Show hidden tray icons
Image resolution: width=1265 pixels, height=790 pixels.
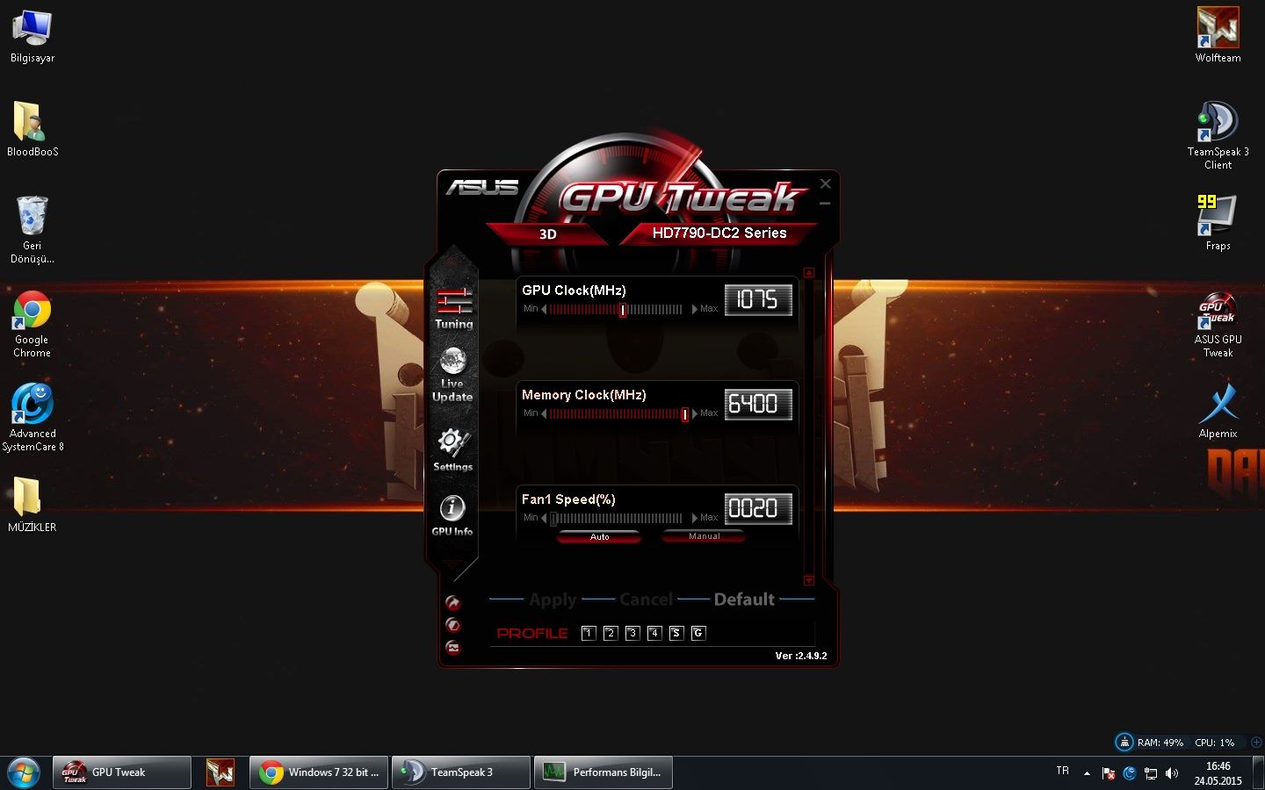click(1087, 773)
